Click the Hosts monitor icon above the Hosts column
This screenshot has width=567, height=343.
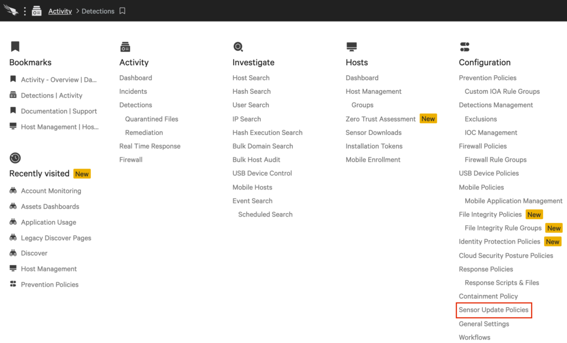[351, 46]
